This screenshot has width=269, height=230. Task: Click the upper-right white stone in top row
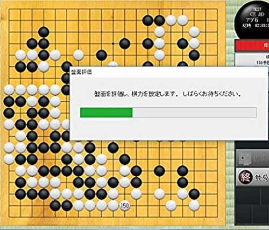[182, 20]
